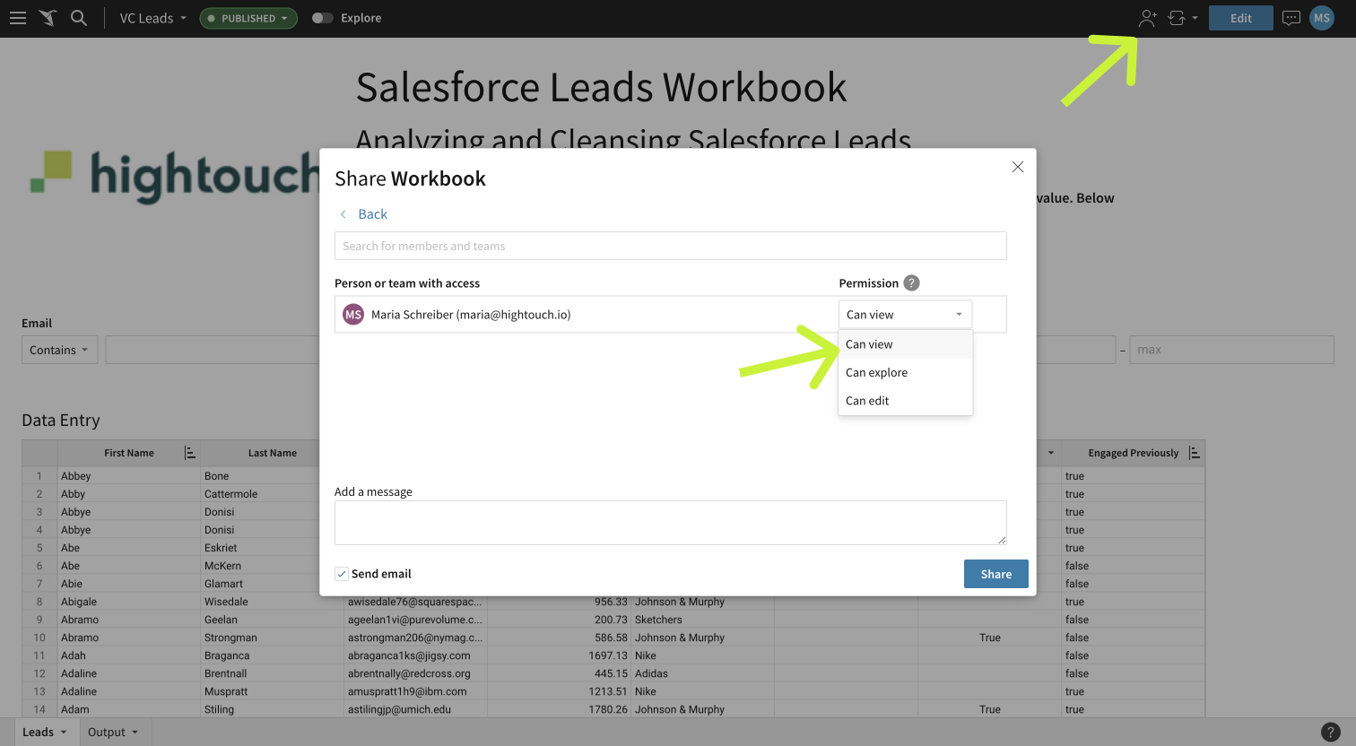Uncheck the Send email checkbox
1356x746 pixels.
click(x=342, y=574)
